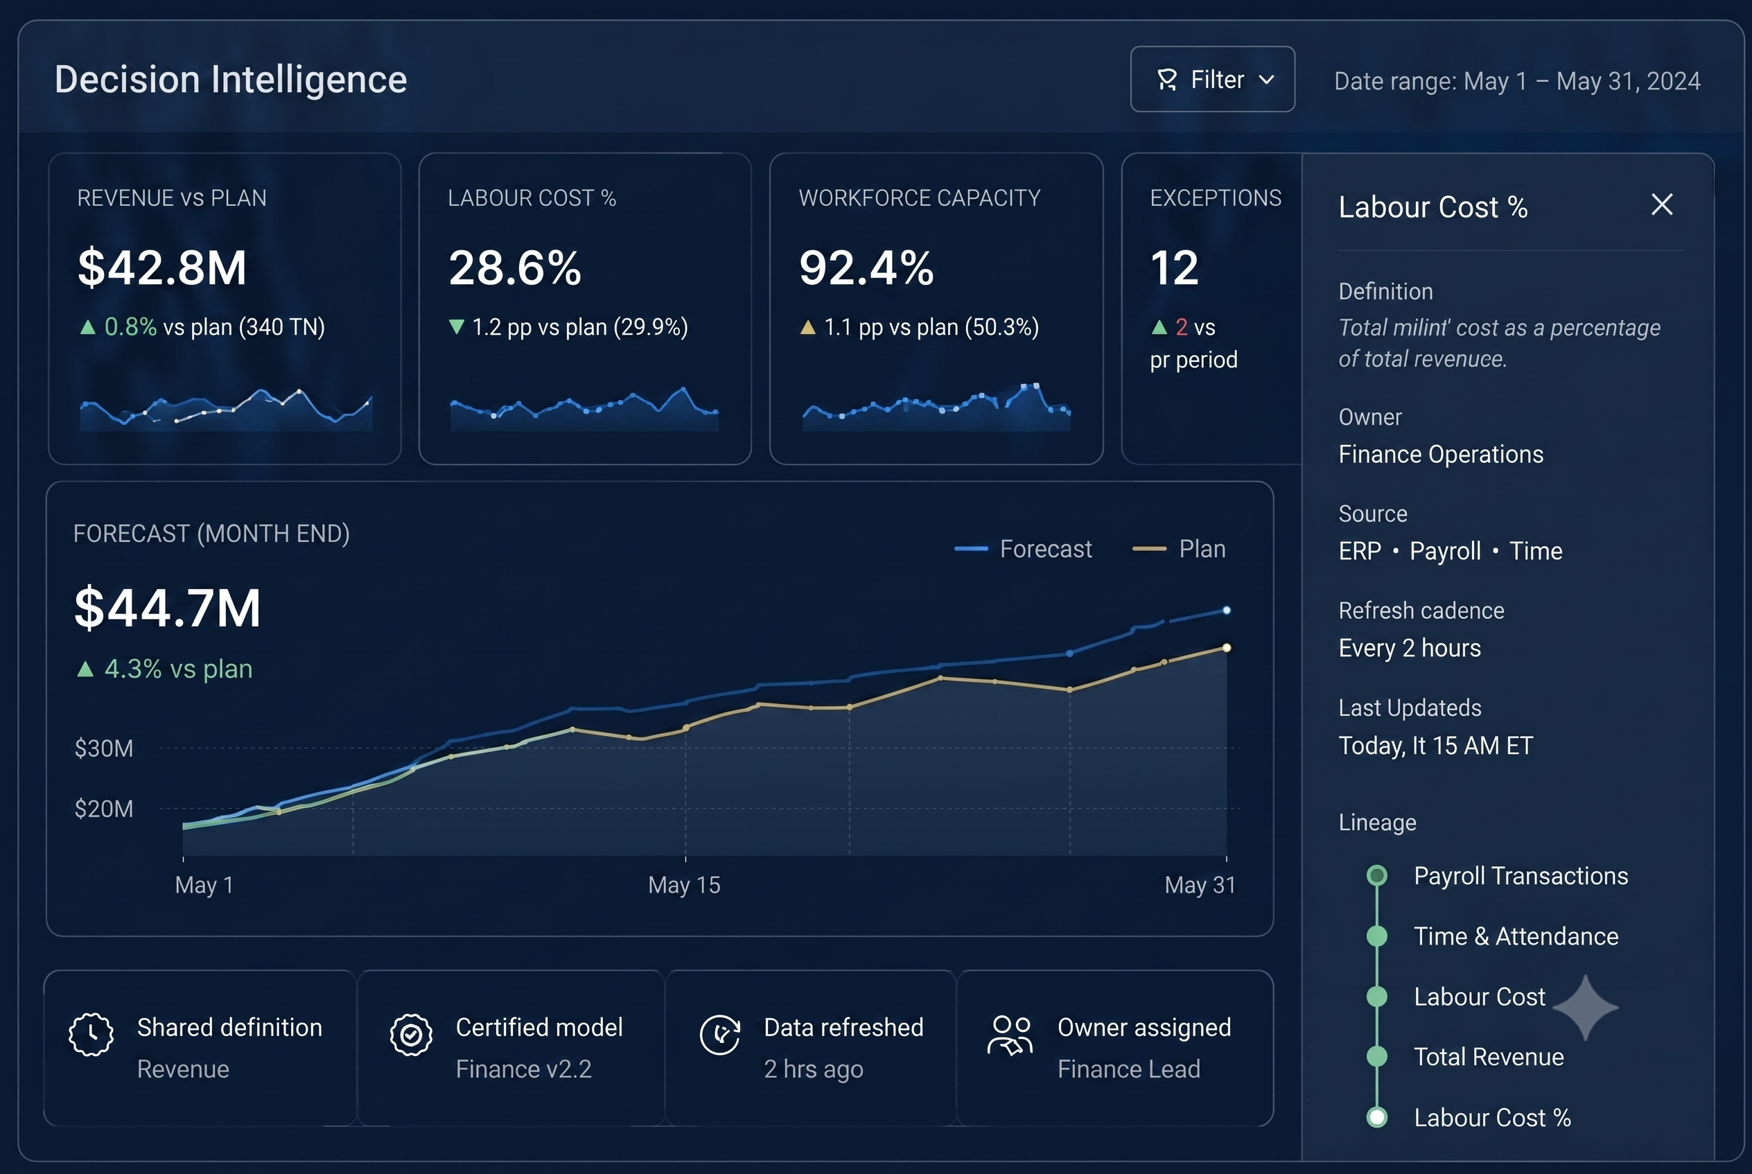Click the May 31 forecast end point

[x=1227, y=610]
